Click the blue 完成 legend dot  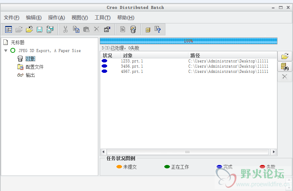[219, 166]
